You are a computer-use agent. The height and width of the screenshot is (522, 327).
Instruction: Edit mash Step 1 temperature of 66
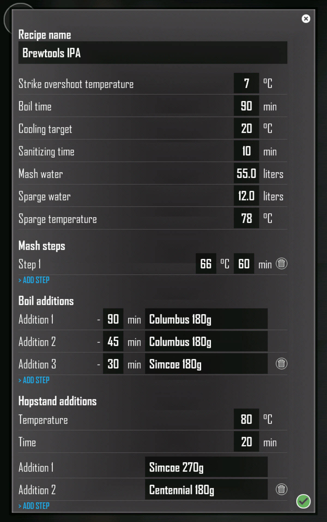pyautogui.click(x=206, y=264)
